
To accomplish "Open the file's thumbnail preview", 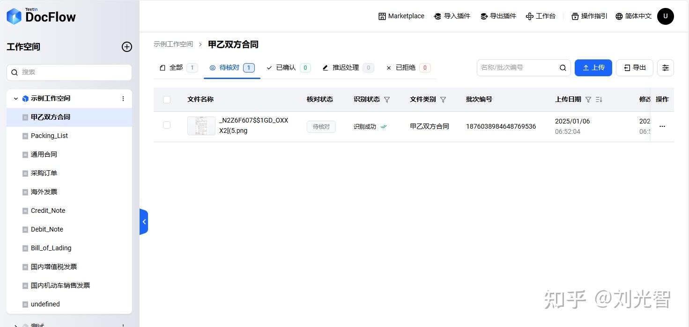I will pyautogui.click(x=201, y=125).
